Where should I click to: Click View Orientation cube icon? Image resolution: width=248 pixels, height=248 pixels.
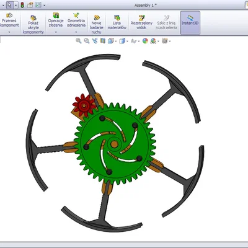[111, 41]
